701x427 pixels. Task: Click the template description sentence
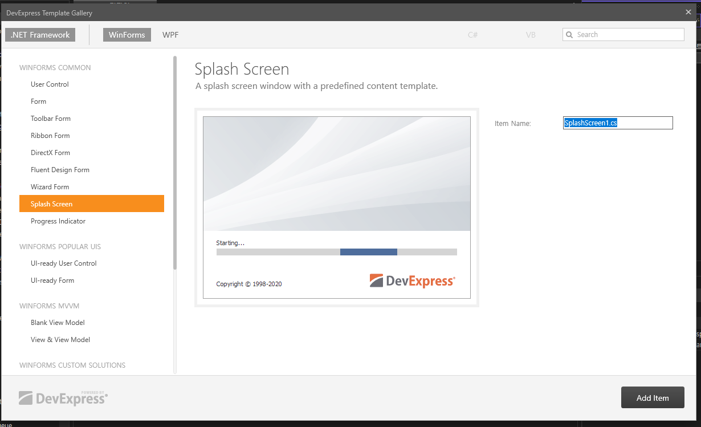point(317,86)
